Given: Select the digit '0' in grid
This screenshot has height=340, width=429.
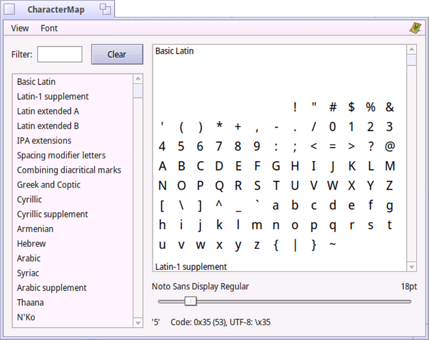Looking at the screenshot, I should (x=333, y=126).
